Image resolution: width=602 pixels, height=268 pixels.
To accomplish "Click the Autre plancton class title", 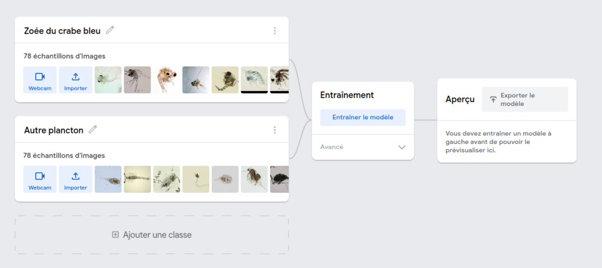I will point(53,130).
